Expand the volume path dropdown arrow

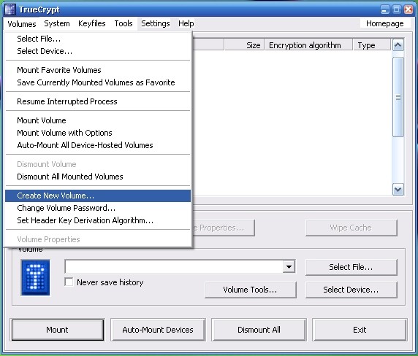(x=289, y=266)
